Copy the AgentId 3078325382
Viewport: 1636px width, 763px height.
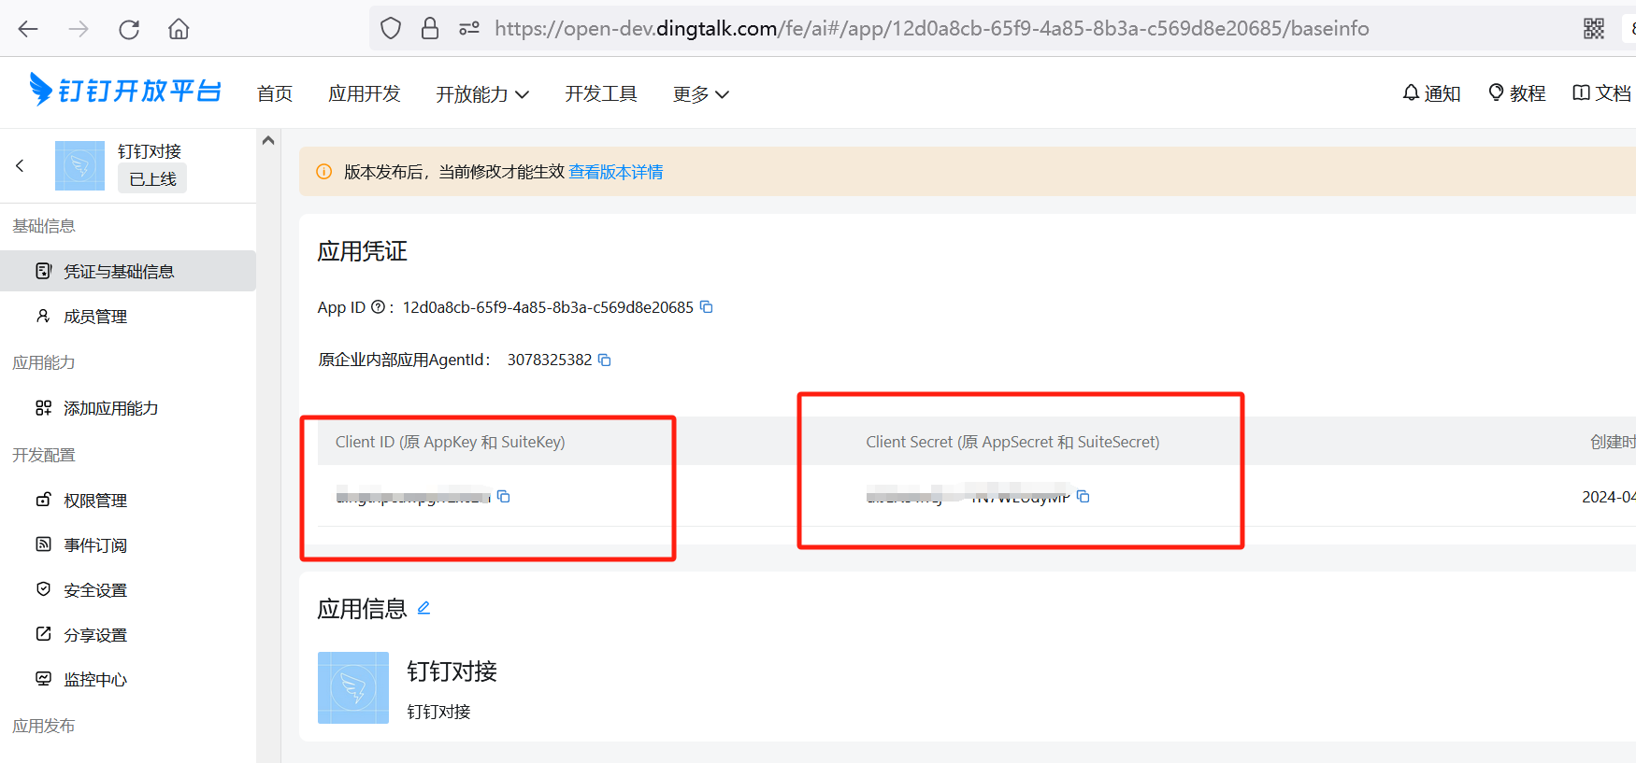(605, 360)
